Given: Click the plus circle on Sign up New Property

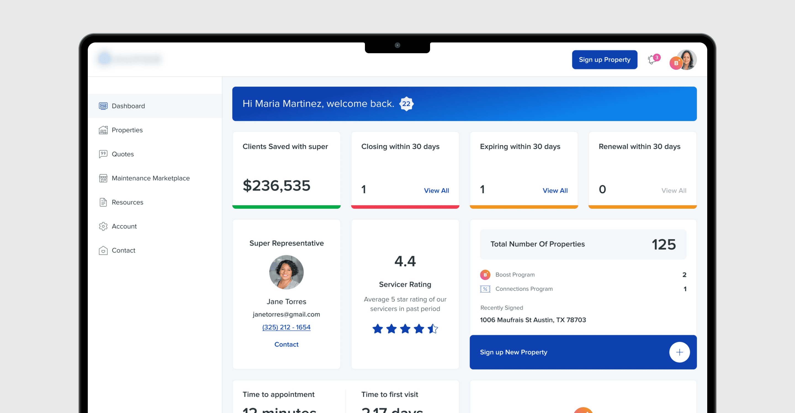Looking at the screenshot, I should 679,352.
